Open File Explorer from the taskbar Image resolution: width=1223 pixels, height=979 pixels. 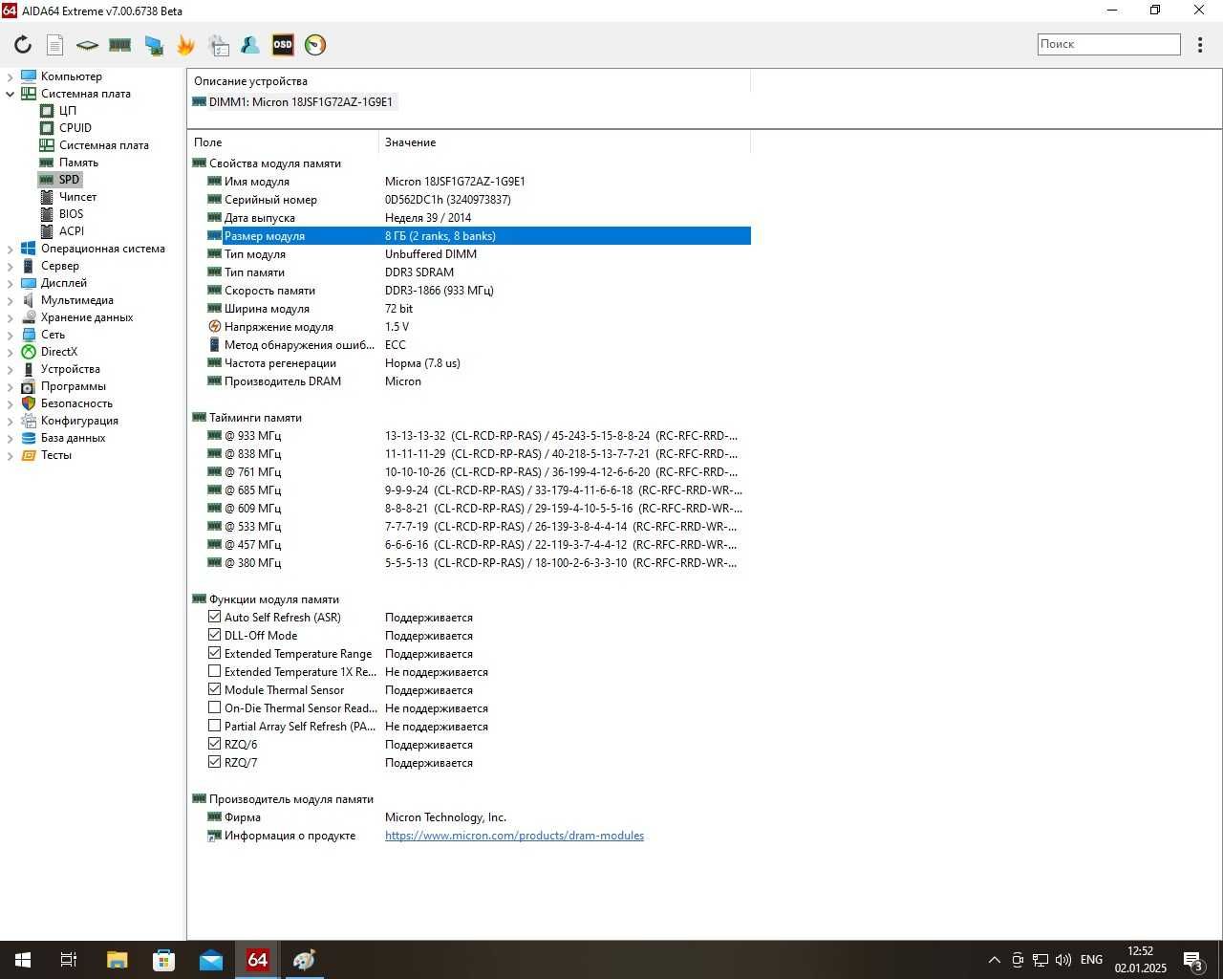click(117, 960)
